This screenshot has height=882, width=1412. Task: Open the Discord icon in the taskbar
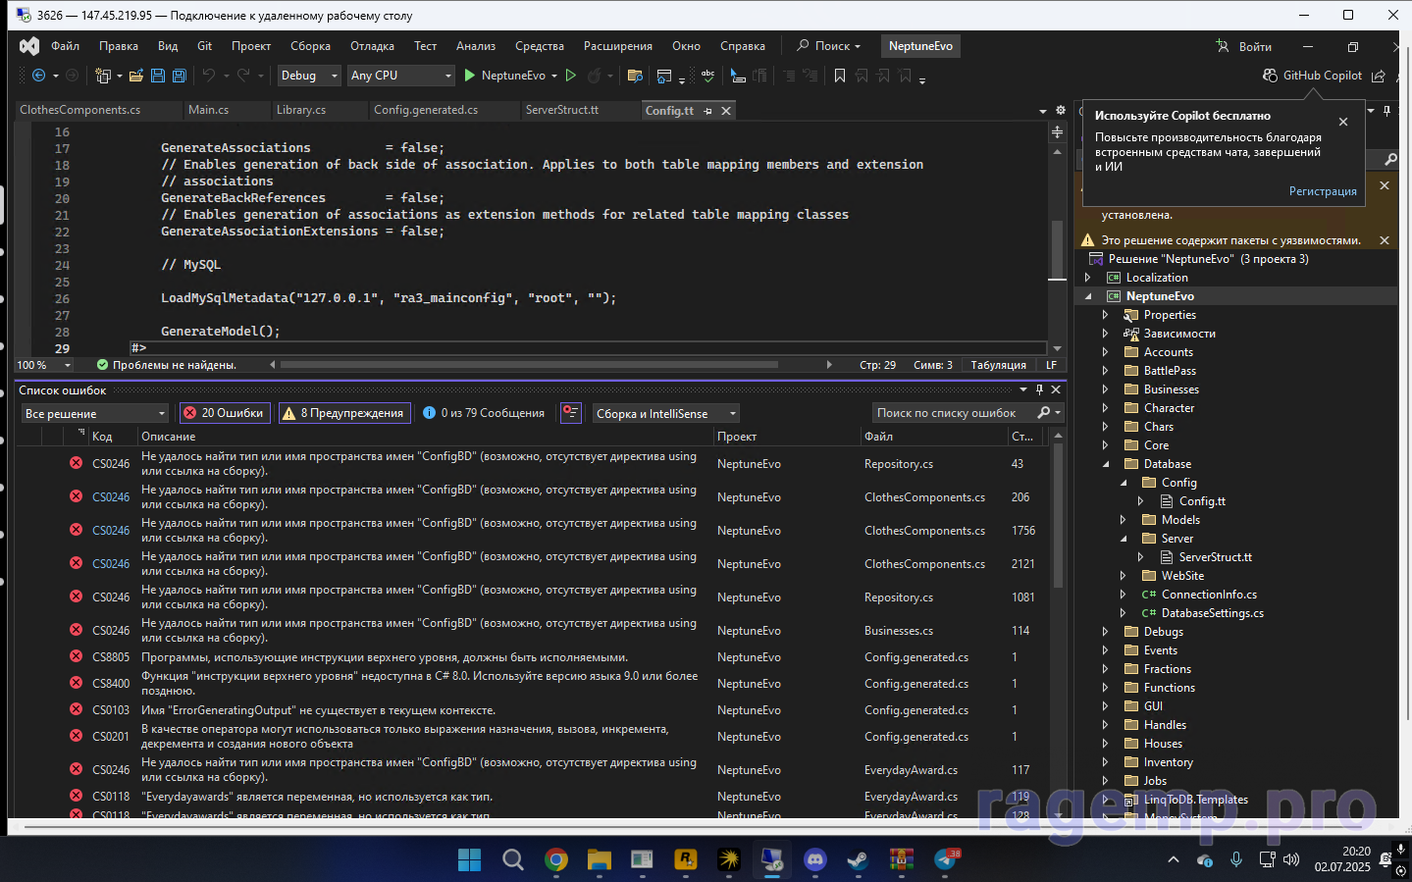tap(814, 860)
